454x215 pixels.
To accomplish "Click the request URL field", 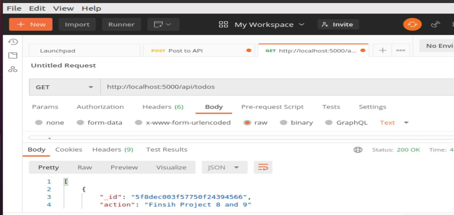I will click(x=277, y=87).
